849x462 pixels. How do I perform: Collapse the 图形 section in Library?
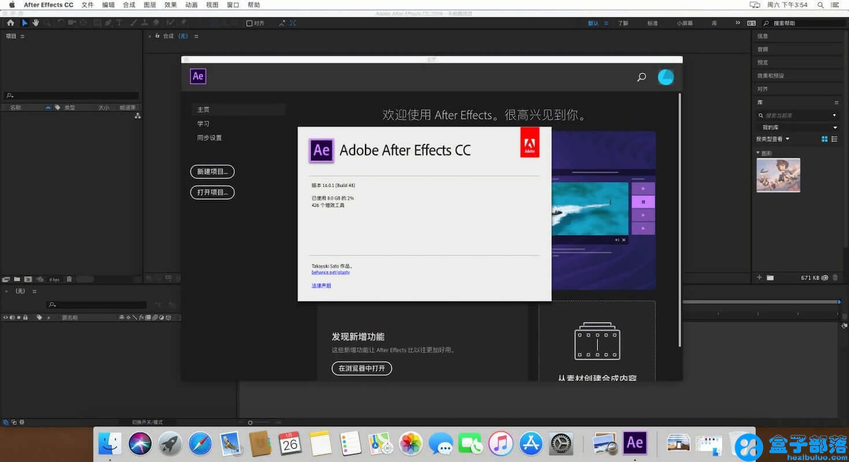coord(758,152)
